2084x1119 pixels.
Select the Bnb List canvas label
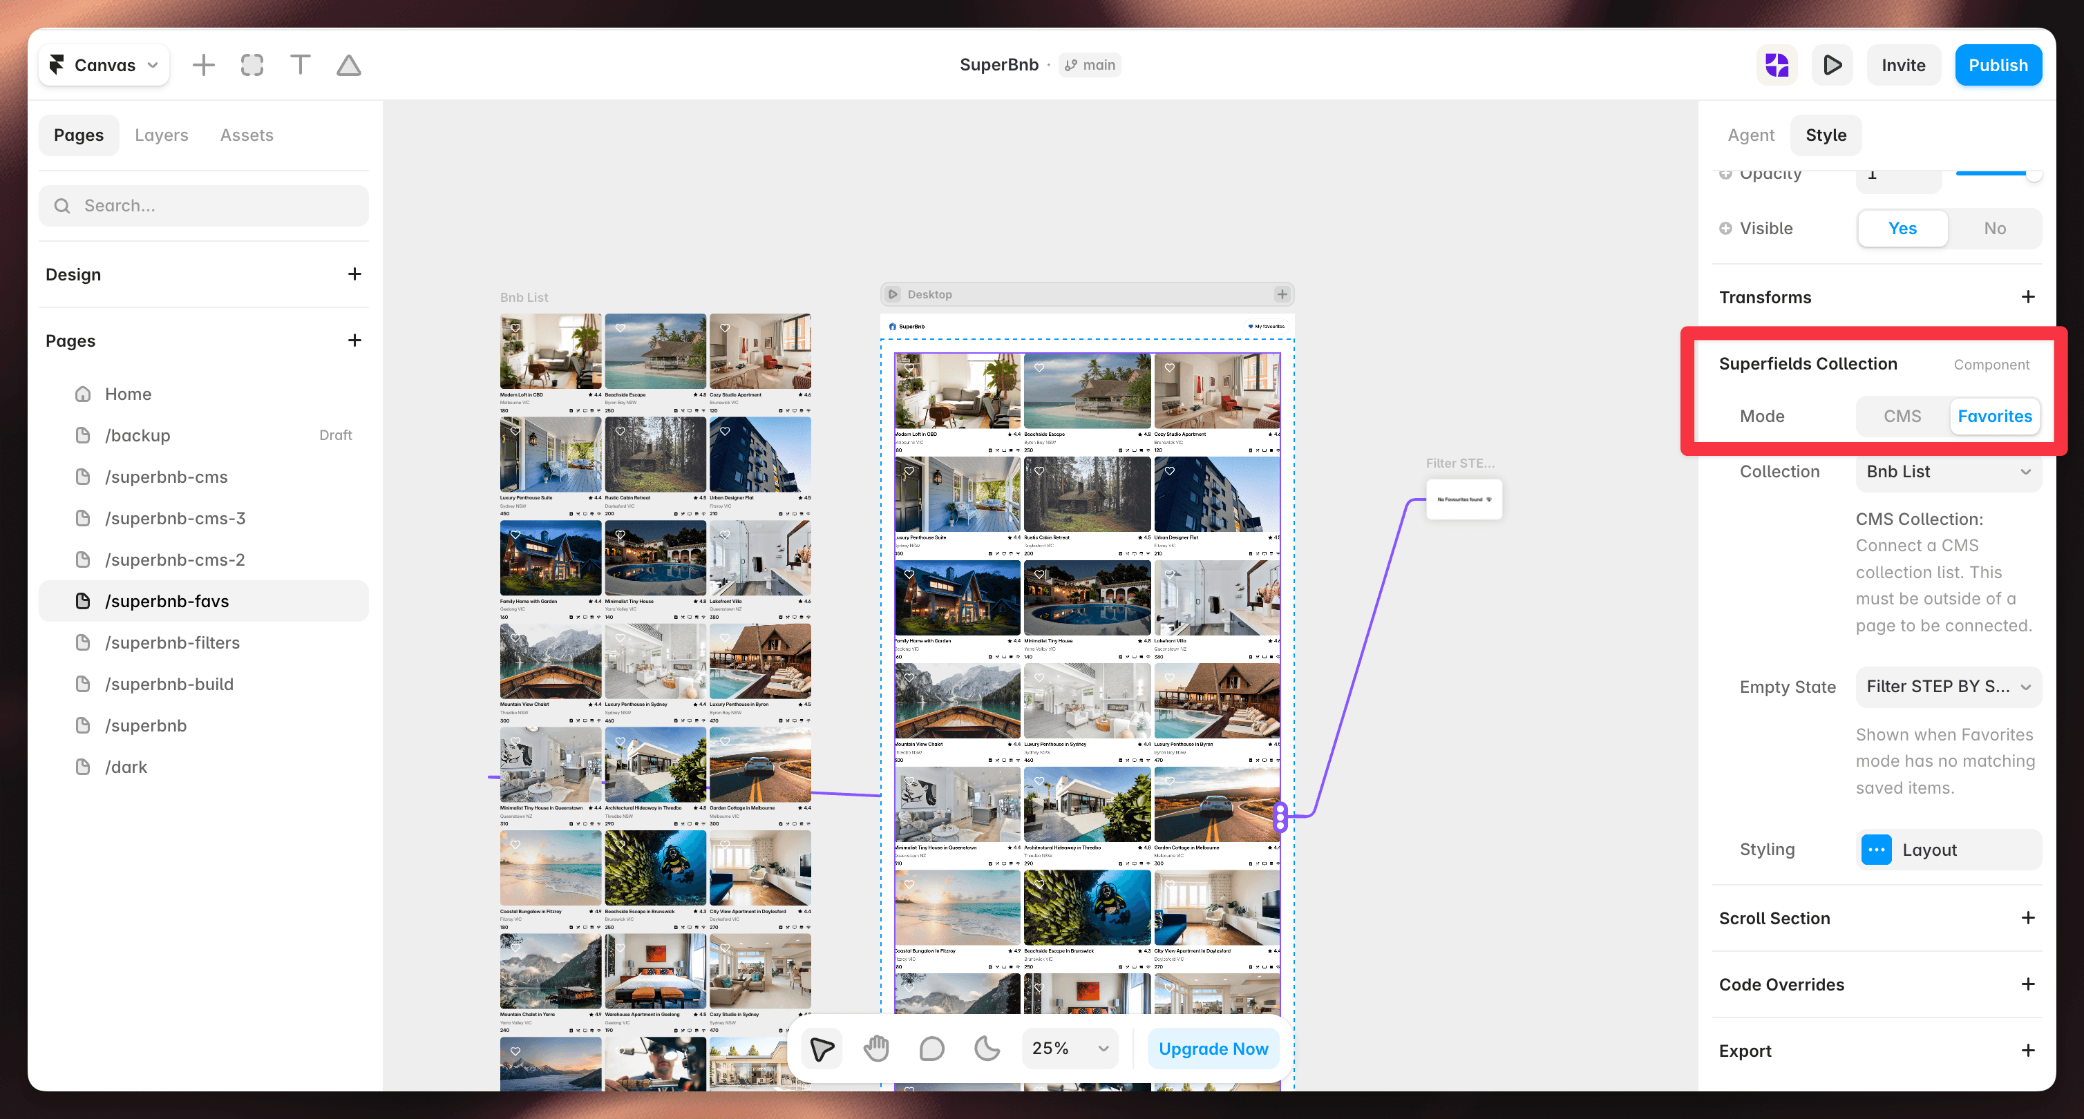tap(524, 298)
